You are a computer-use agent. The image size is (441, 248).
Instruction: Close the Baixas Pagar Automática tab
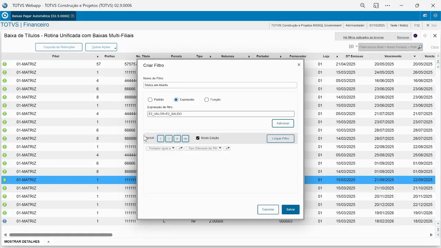pyautogui.click(x=72, y=16)
